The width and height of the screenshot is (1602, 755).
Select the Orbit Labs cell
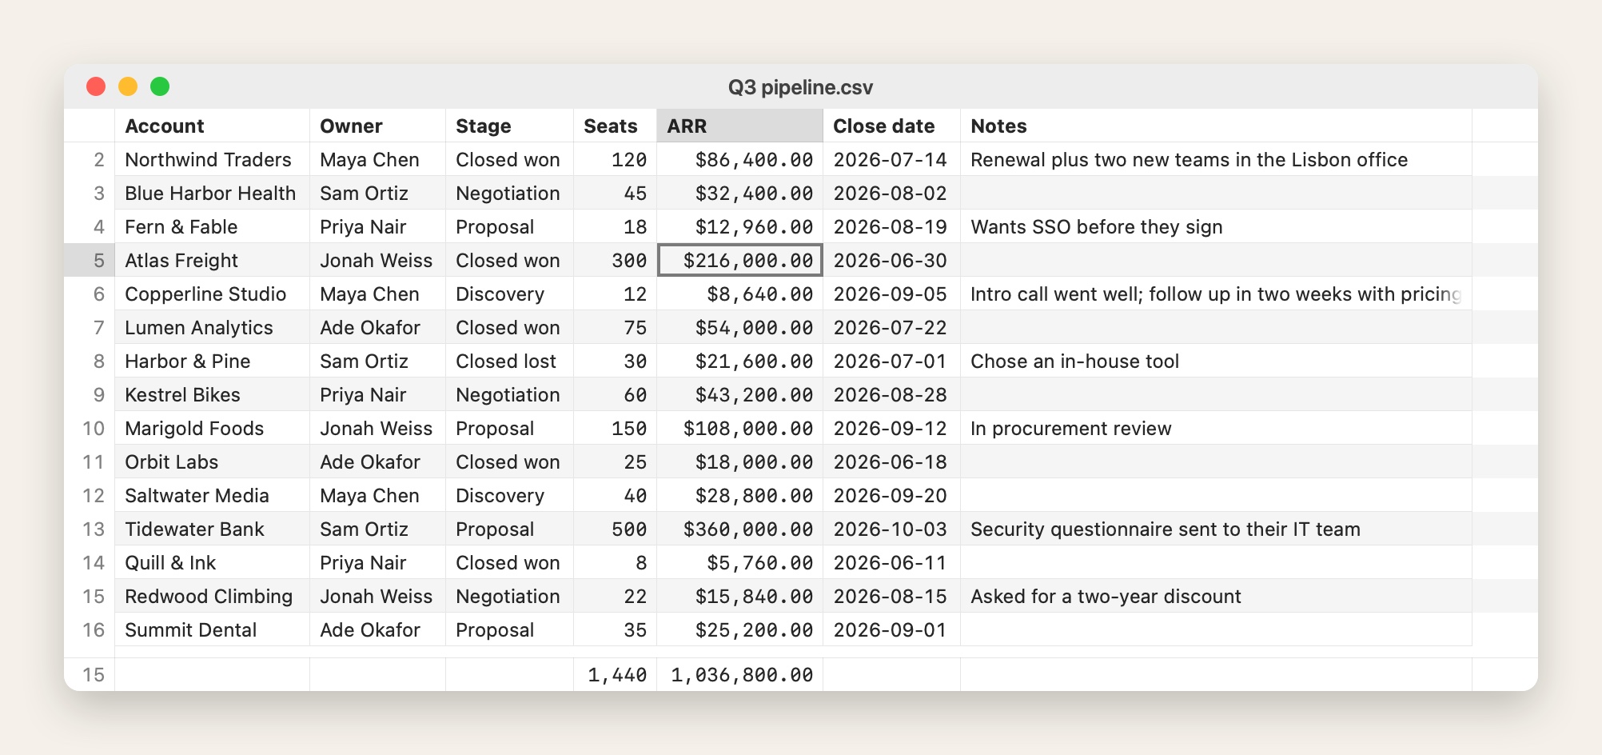point(212,461)
